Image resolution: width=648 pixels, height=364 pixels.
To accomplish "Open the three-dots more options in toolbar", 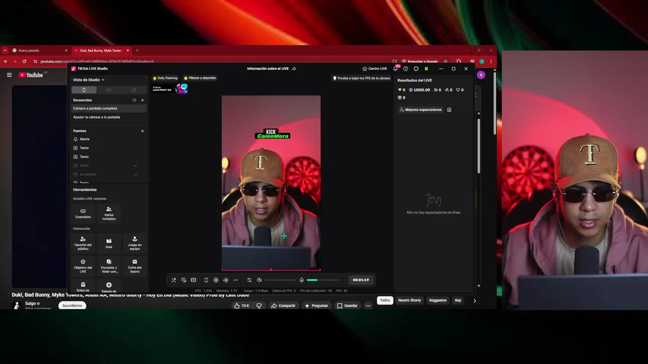I will pyautogui.click(x=235, y=280).
